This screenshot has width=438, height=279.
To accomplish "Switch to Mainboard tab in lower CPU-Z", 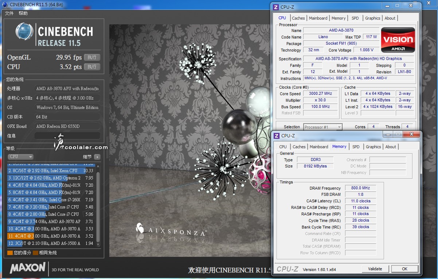I will (x=319, y=147).
